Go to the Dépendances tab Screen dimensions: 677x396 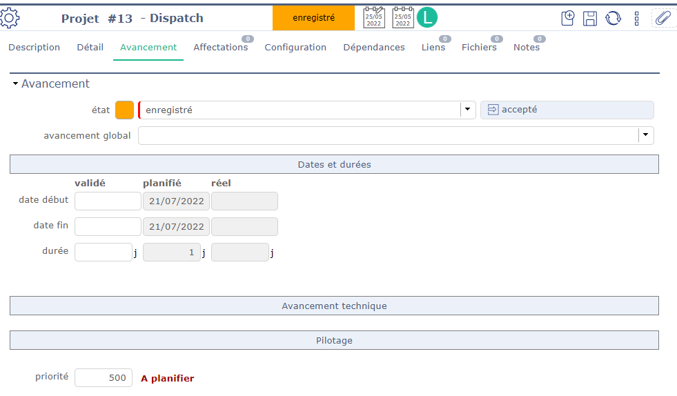coord(373,48)
